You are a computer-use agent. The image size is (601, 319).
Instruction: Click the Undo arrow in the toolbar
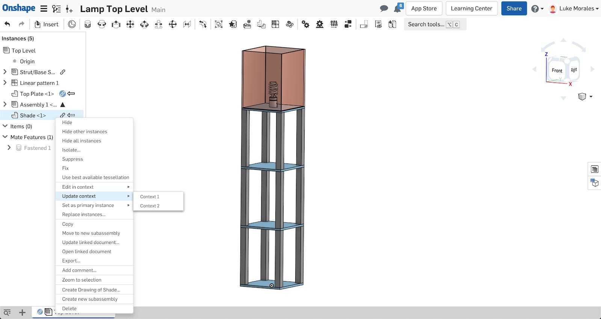(x=7, y=24)
